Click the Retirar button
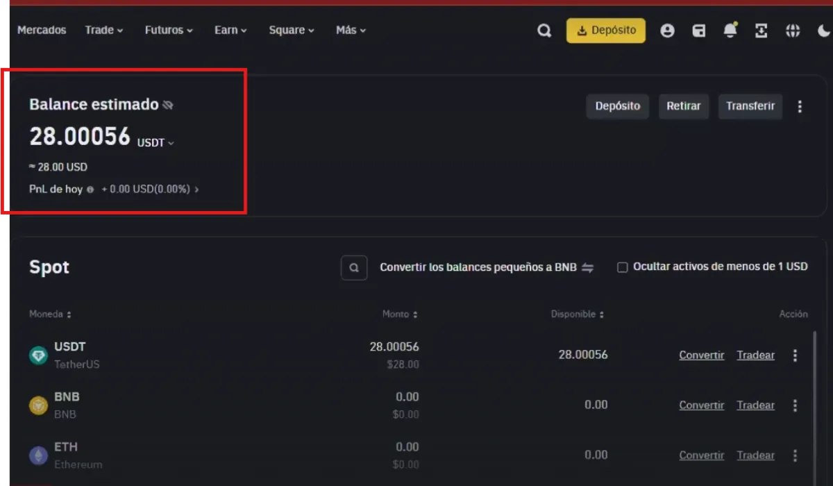833x486 pixels. pos(684,106)
